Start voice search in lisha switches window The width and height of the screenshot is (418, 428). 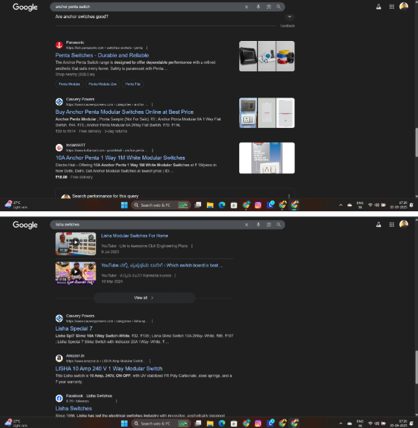258,225
